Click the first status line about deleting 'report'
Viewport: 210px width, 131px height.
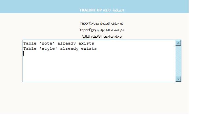[102, 23]
